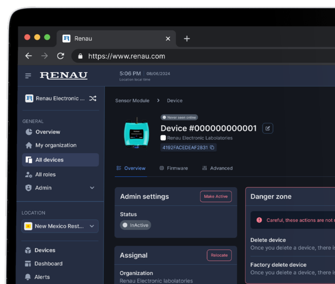Switch to the Firmware tab
Screen dimensions: 335x284
pos(174,168)
